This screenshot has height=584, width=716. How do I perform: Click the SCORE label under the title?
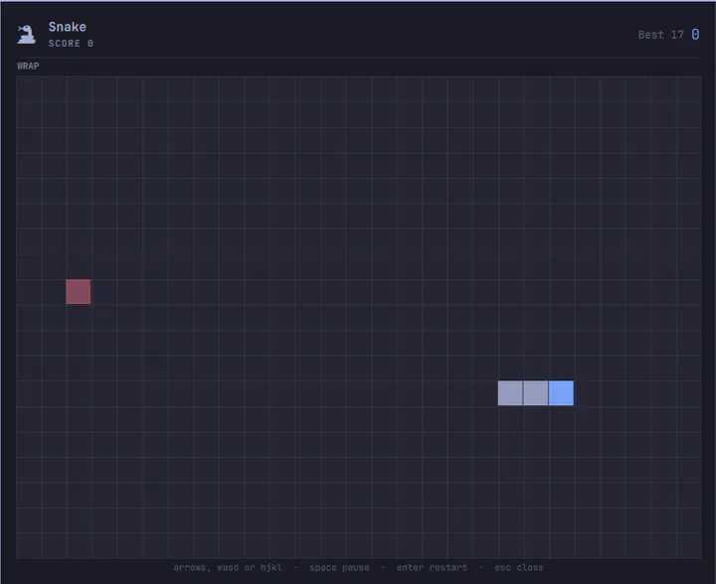[71, 44]
